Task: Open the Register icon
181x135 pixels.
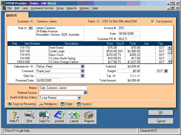Action: coord(89,117)
